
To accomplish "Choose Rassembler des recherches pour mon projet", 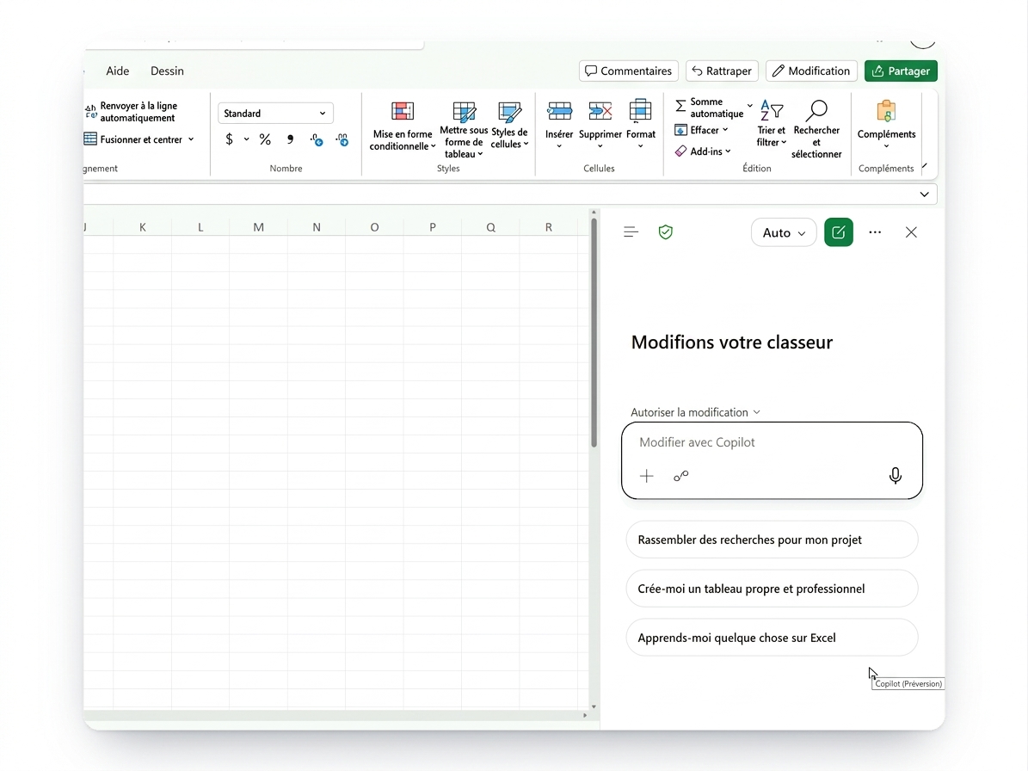I will coord(772,540).
